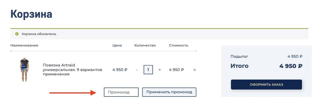Click the red arrow pointing to promo field
The width and height of the screenshot is (321, 110).
click(x=73, y=92)
